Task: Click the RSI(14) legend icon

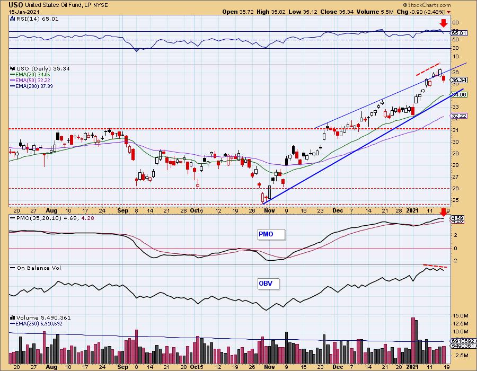Action: pos(13,19)
